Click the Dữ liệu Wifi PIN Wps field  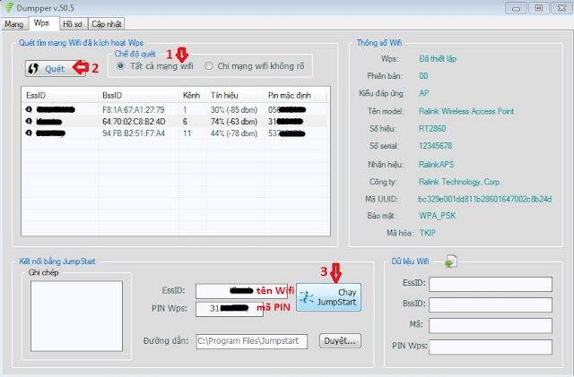[x=491, y=347]
